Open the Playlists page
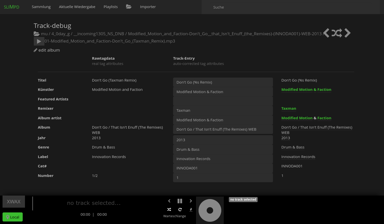The image size is (384, 224). pos(111,7)
